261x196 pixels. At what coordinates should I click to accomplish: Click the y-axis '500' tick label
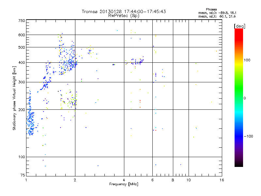click(x=22, y=47)
